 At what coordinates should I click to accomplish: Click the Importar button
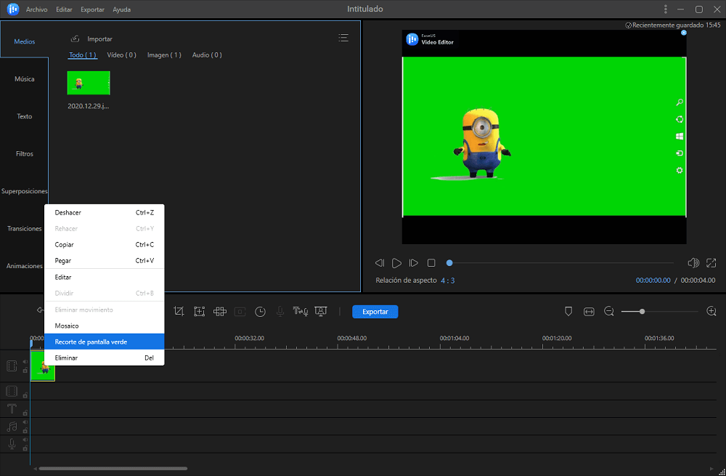pyautogui.click(x=99, y=39)
